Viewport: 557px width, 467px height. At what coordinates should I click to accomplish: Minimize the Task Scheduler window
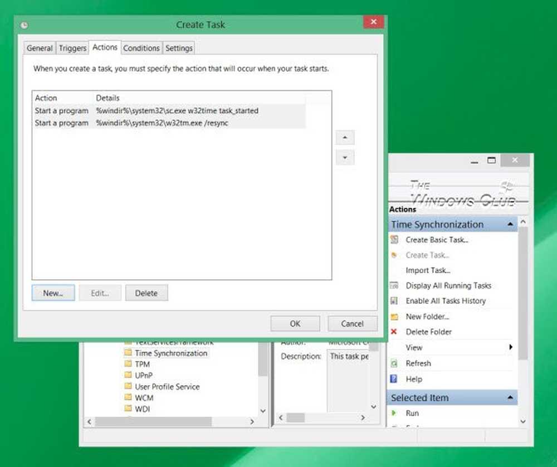click(475, 161)
